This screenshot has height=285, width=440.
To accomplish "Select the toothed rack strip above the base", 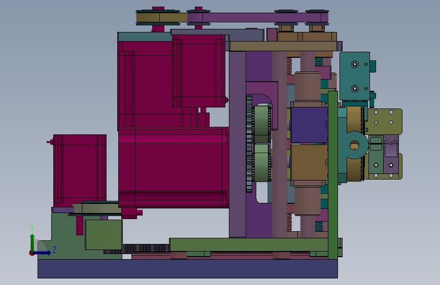I will coord(137,248).
